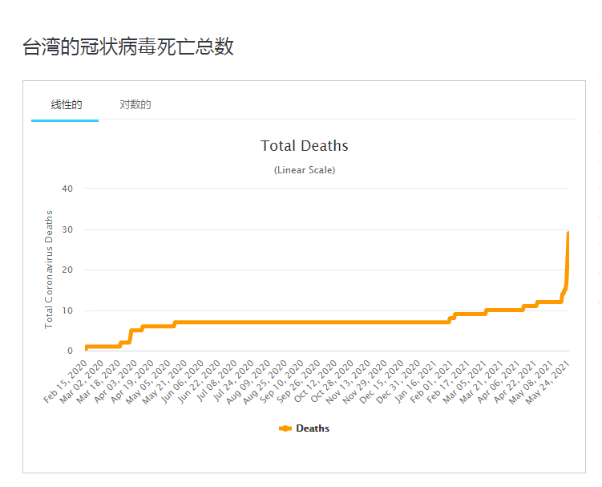Click the x-axis label Aug 09, 2020
Viewport: 602px width, 487px height.
(248, 382)
